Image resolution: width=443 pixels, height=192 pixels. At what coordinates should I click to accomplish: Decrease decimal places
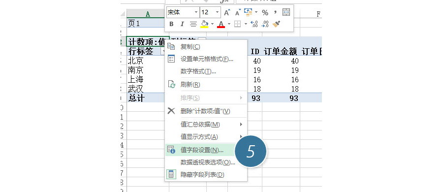click(265, 24)
